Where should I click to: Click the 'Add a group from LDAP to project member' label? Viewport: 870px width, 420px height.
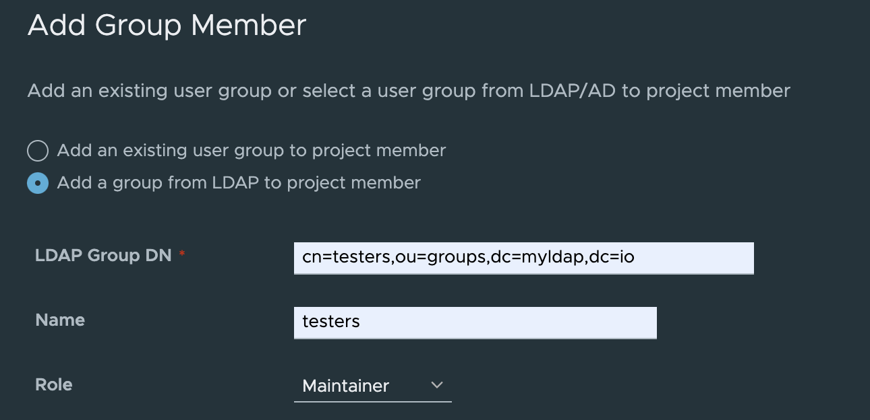click(239, 182)
